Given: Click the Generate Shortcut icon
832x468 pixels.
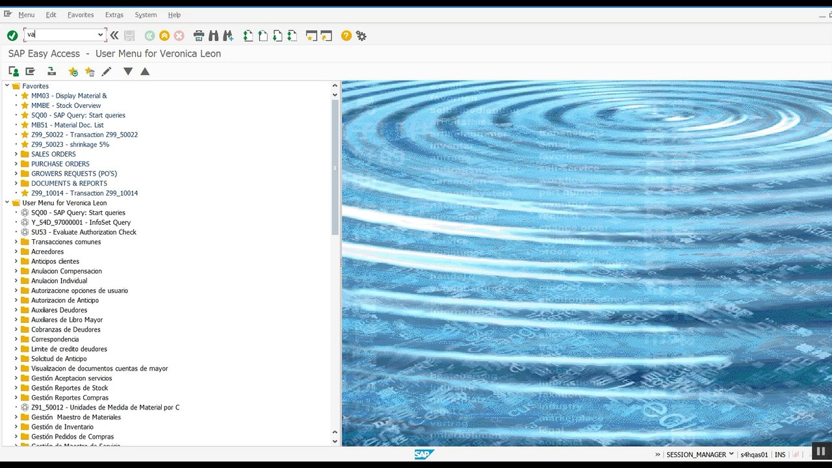Looking at the screenshot, I should (326, 36).
